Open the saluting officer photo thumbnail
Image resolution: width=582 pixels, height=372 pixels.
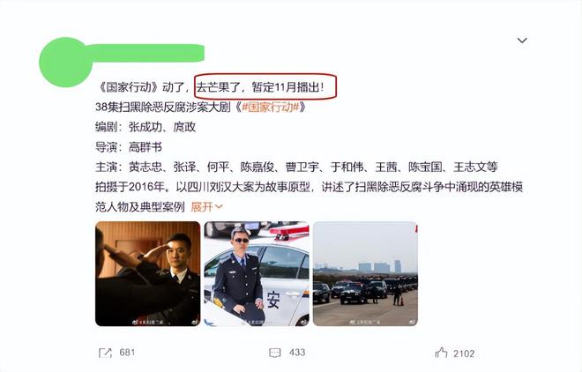[148, 274]
